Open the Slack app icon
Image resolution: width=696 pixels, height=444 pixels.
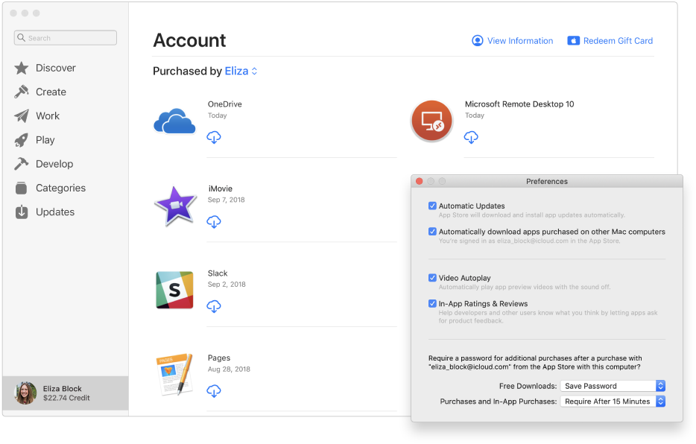pyautogui.click(x=174, y=290)
